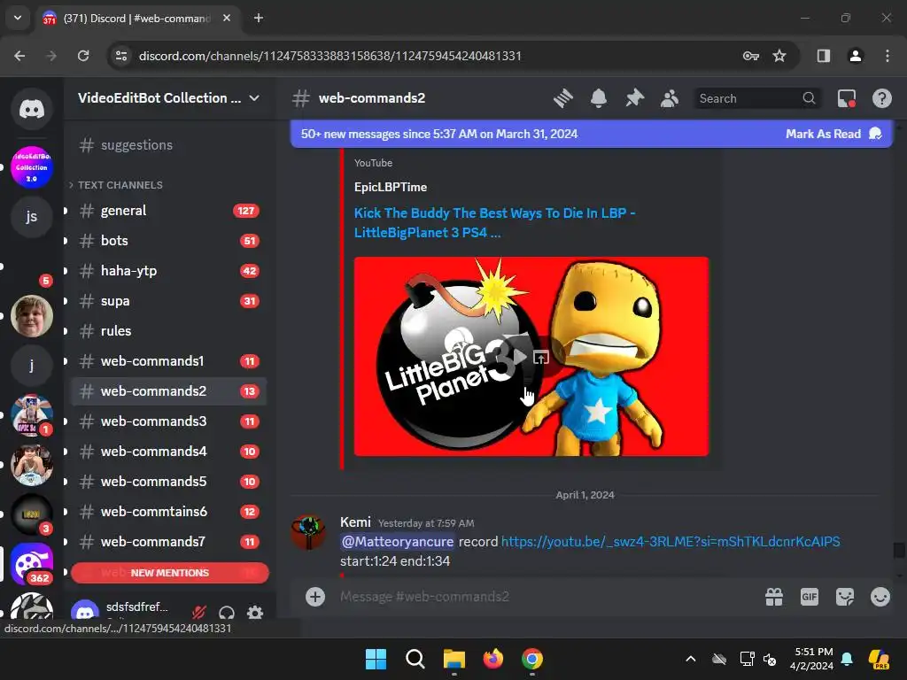Open the GIF picker button
Viewport: 907px width, 680px height.
(810, 596)
